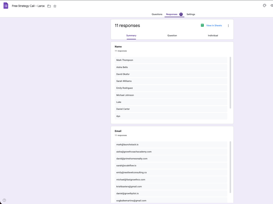Click the move to folder icon
Viewport: 273px width, 204px height.
point(49,6)
